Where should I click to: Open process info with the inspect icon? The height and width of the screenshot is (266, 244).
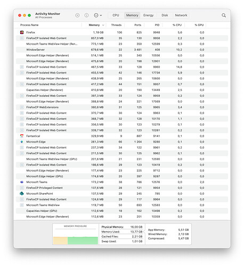(86, 15)
